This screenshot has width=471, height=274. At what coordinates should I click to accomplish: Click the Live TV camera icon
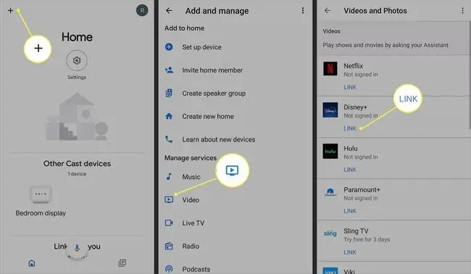169,223
